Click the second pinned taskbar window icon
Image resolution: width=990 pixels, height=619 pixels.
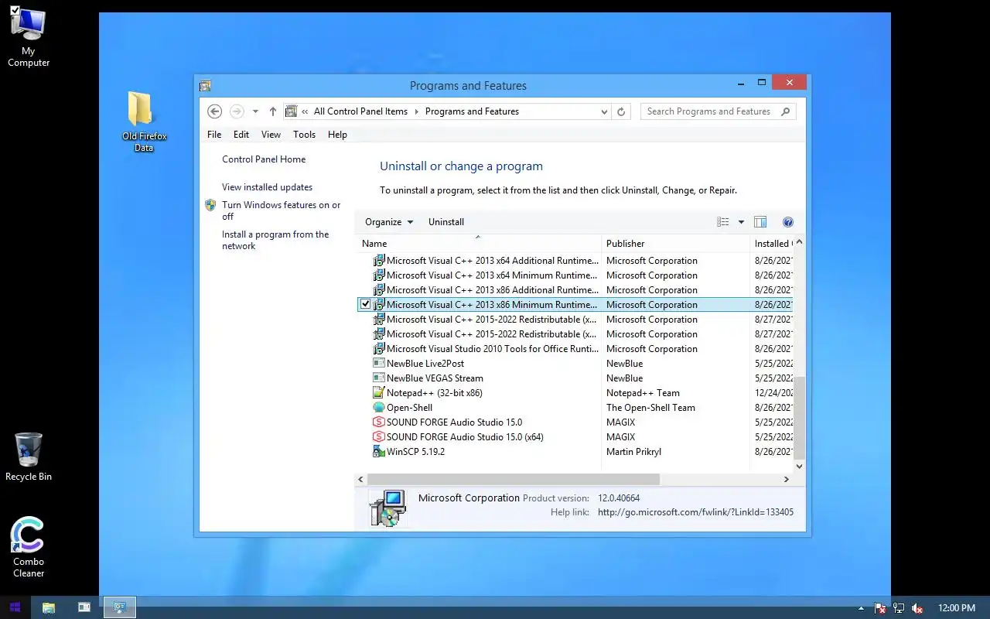84,607
